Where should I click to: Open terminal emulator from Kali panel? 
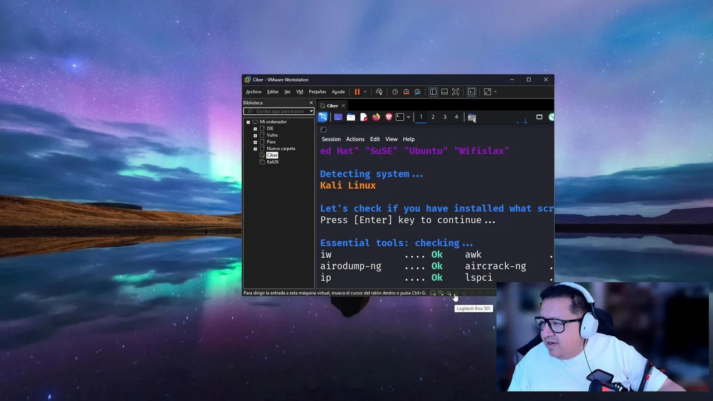click(x=399, y=117)
